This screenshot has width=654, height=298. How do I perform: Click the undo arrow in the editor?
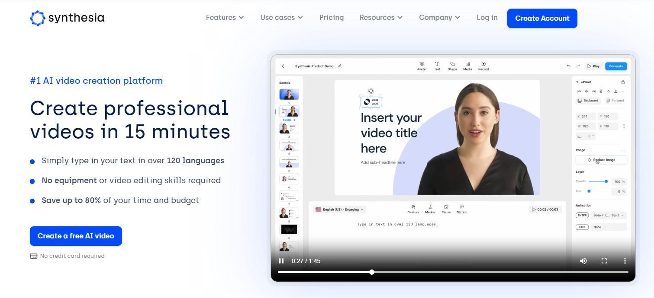[x=568, y=66]
